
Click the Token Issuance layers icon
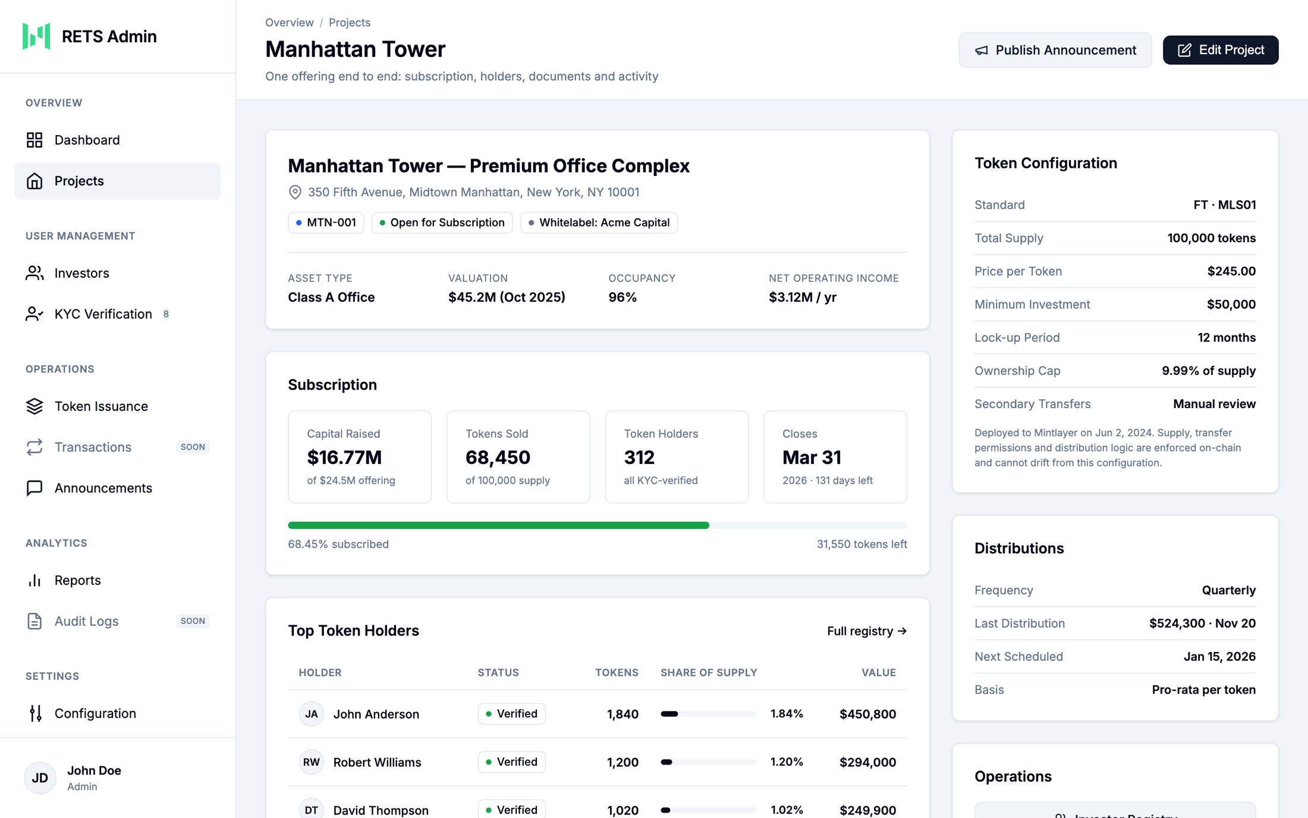[x=34, y=406]
